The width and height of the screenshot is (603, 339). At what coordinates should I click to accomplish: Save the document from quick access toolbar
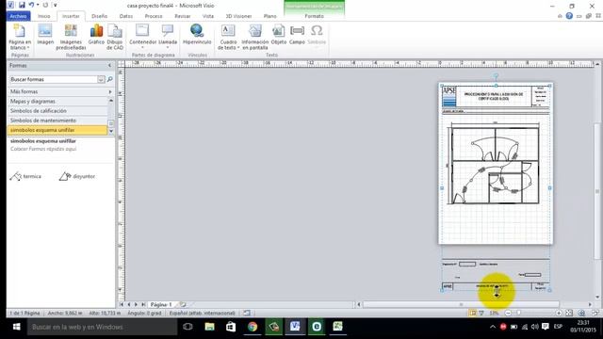point(22,6)
